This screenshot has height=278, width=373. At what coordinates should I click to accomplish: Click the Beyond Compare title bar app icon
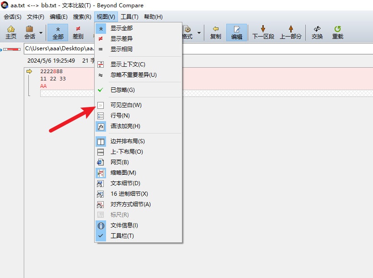[5, 5]
